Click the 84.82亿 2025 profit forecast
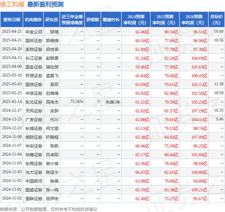This screenshot has width=225, height=212. pyautogui.click(x=171, y=137)
